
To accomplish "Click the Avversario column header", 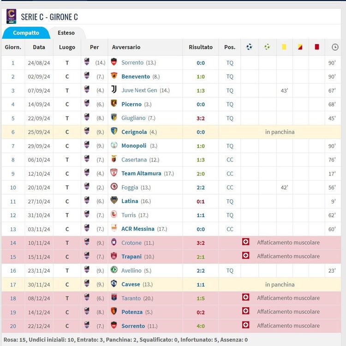I will [126, 47].
